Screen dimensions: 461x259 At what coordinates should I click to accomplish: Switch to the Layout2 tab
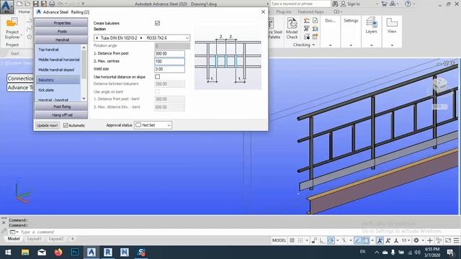coord(56,239)
